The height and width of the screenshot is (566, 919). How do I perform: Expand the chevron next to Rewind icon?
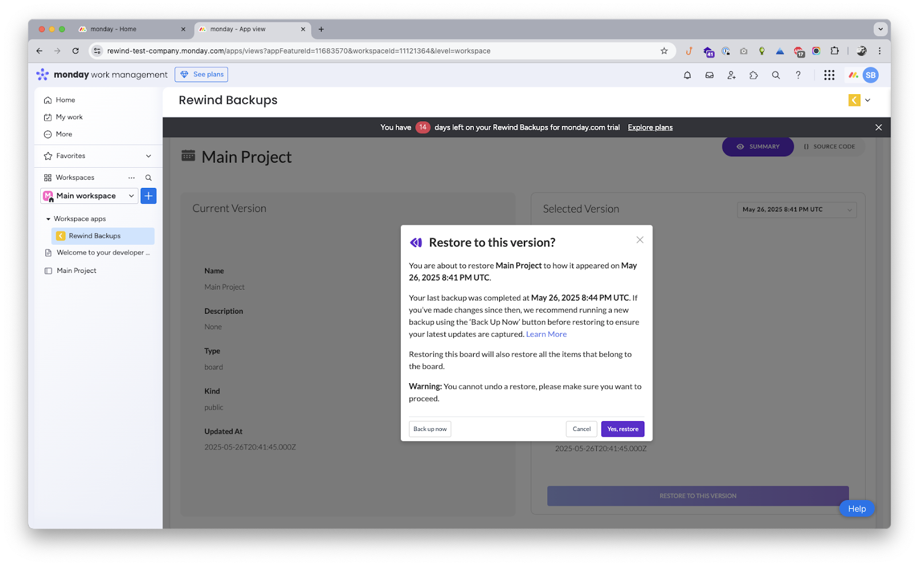tap(867, 100)
